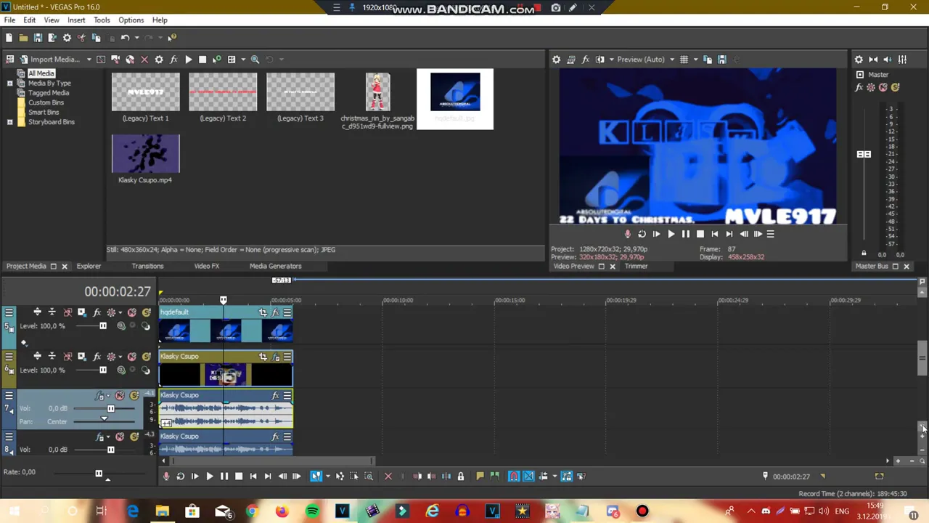
Task: Click the track 5 Level slider handle
Action: click(x=102, y=326)
